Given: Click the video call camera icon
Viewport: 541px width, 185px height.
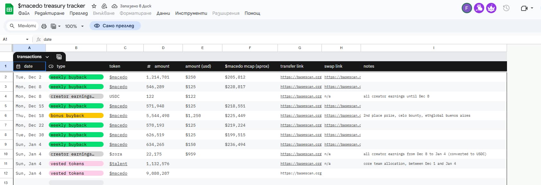Looking at the screenshot, I should [x=524, y=8].
